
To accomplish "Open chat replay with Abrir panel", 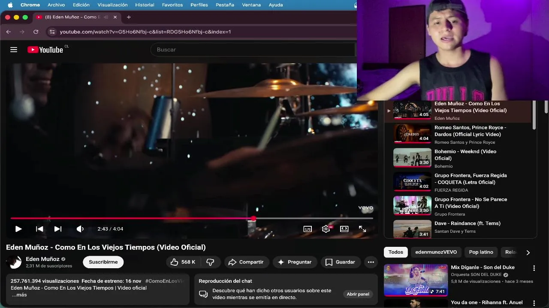I will [358, 294].
